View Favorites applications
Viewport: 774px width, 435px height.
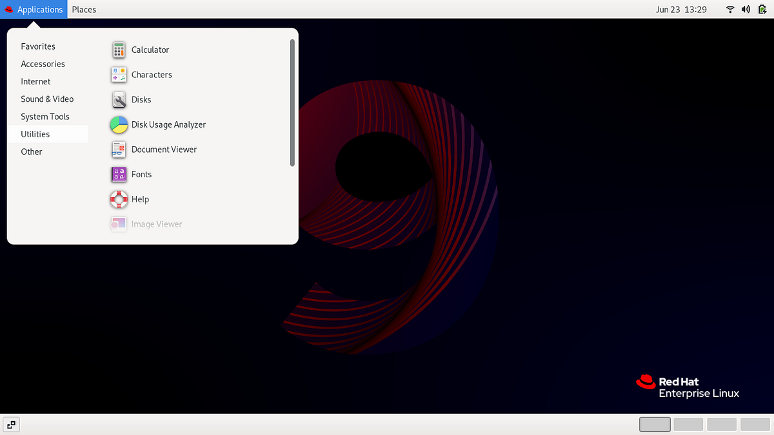[x=38, y=46]
